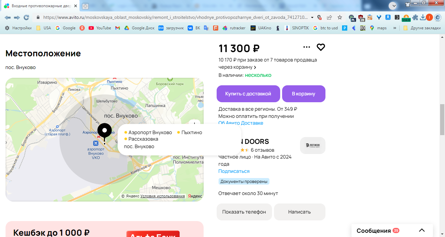Open browser theme shirt icon
Image resolution: width=445 pixels, height=237 pixels.
click(408, 5)
